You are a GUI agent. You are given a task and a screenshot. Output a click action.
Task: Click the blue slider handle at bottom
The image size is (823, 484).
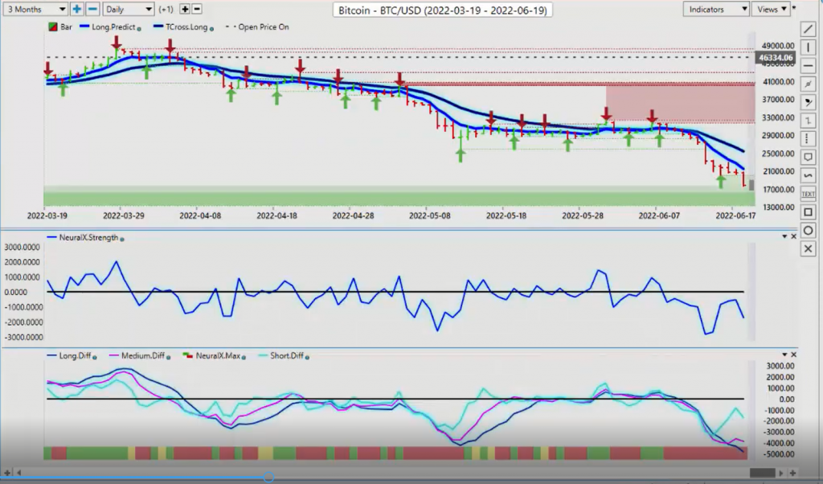pos(268,478)
